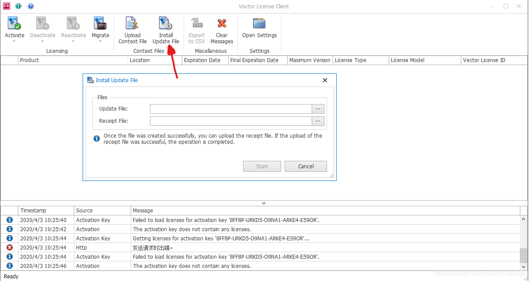The image size is (529, 281).
Task: Click the info icon in title bar
Action: tap(18, 6)
